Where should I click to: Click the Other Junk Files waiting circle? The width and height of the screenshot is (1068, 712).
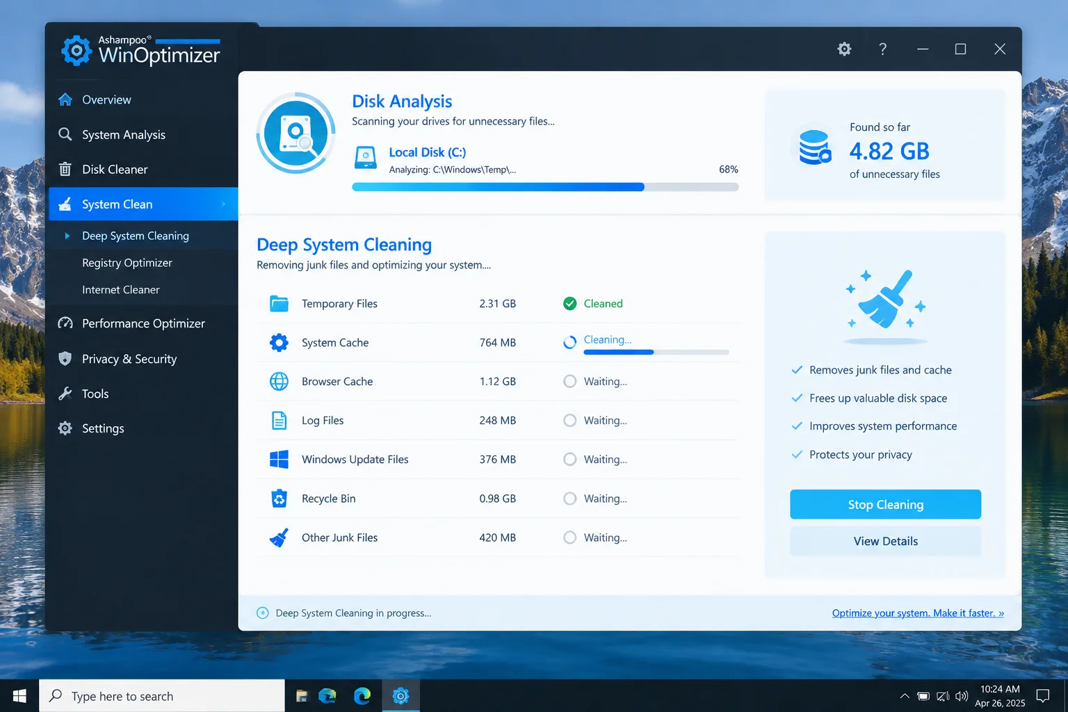(569, 537)
